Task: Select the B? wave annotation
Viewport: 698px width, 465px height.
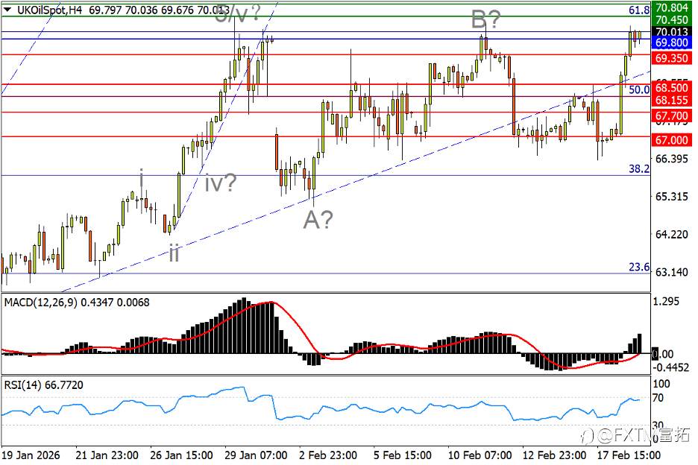Action: click(486, 19)
